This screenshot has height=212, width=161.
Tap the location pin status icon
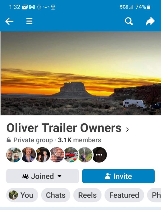pyautogui.click(x=53, y=7)
